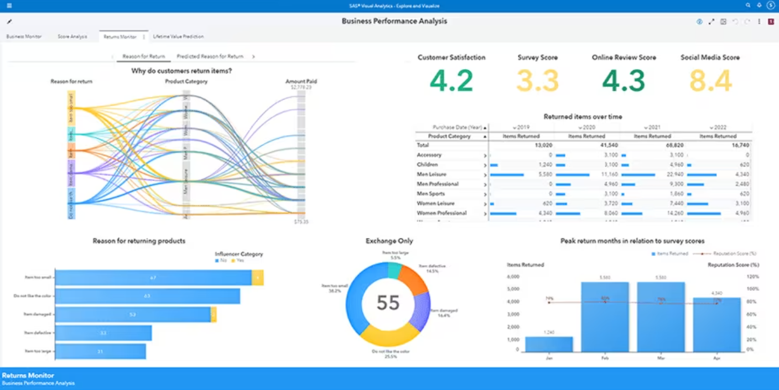Click the Online Review Score value 4.3

coord(624,81)
